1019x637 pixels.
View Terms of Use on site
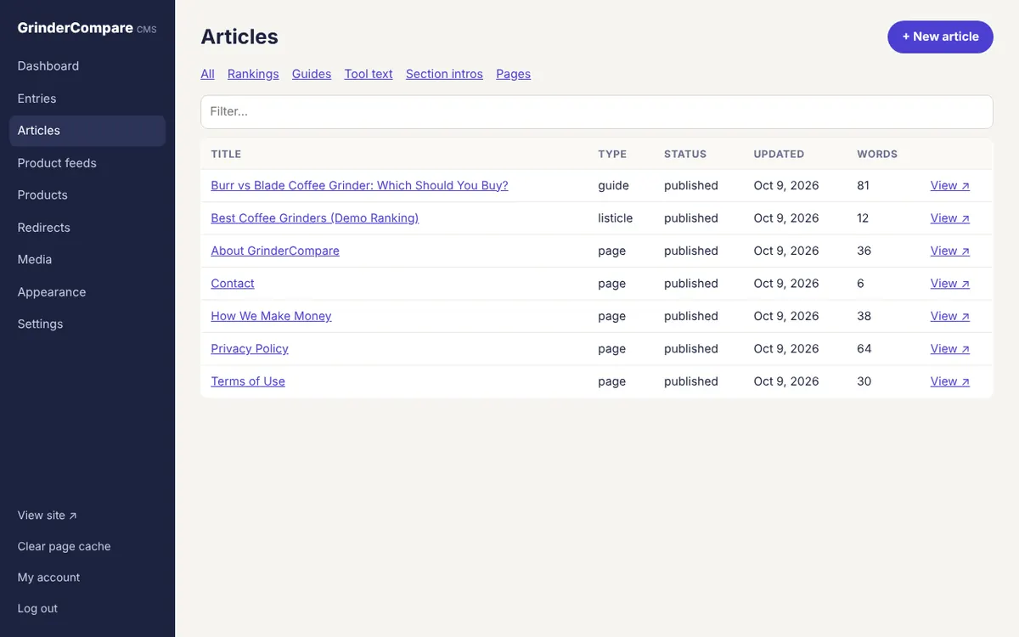click(950, 381)
